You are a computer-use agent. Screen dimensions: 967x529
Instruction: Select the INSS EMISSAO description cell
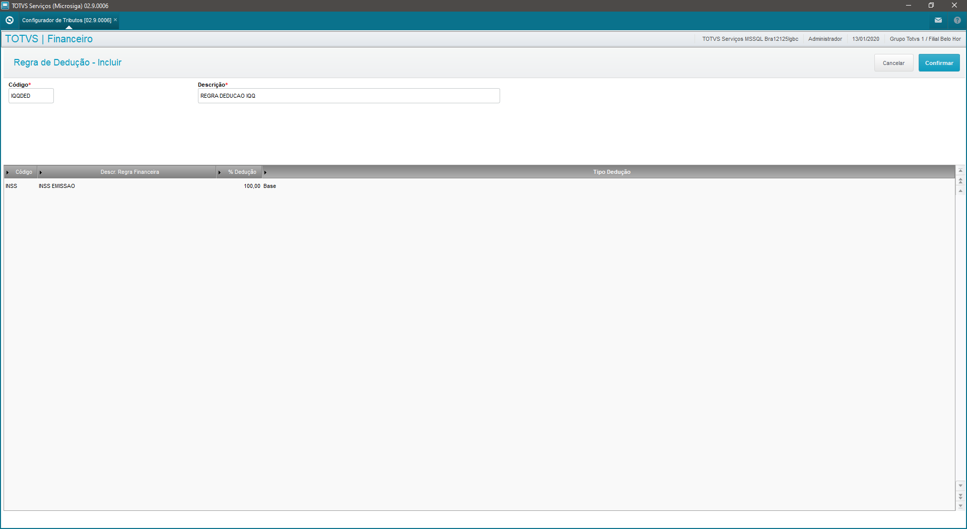coord(127,186)
